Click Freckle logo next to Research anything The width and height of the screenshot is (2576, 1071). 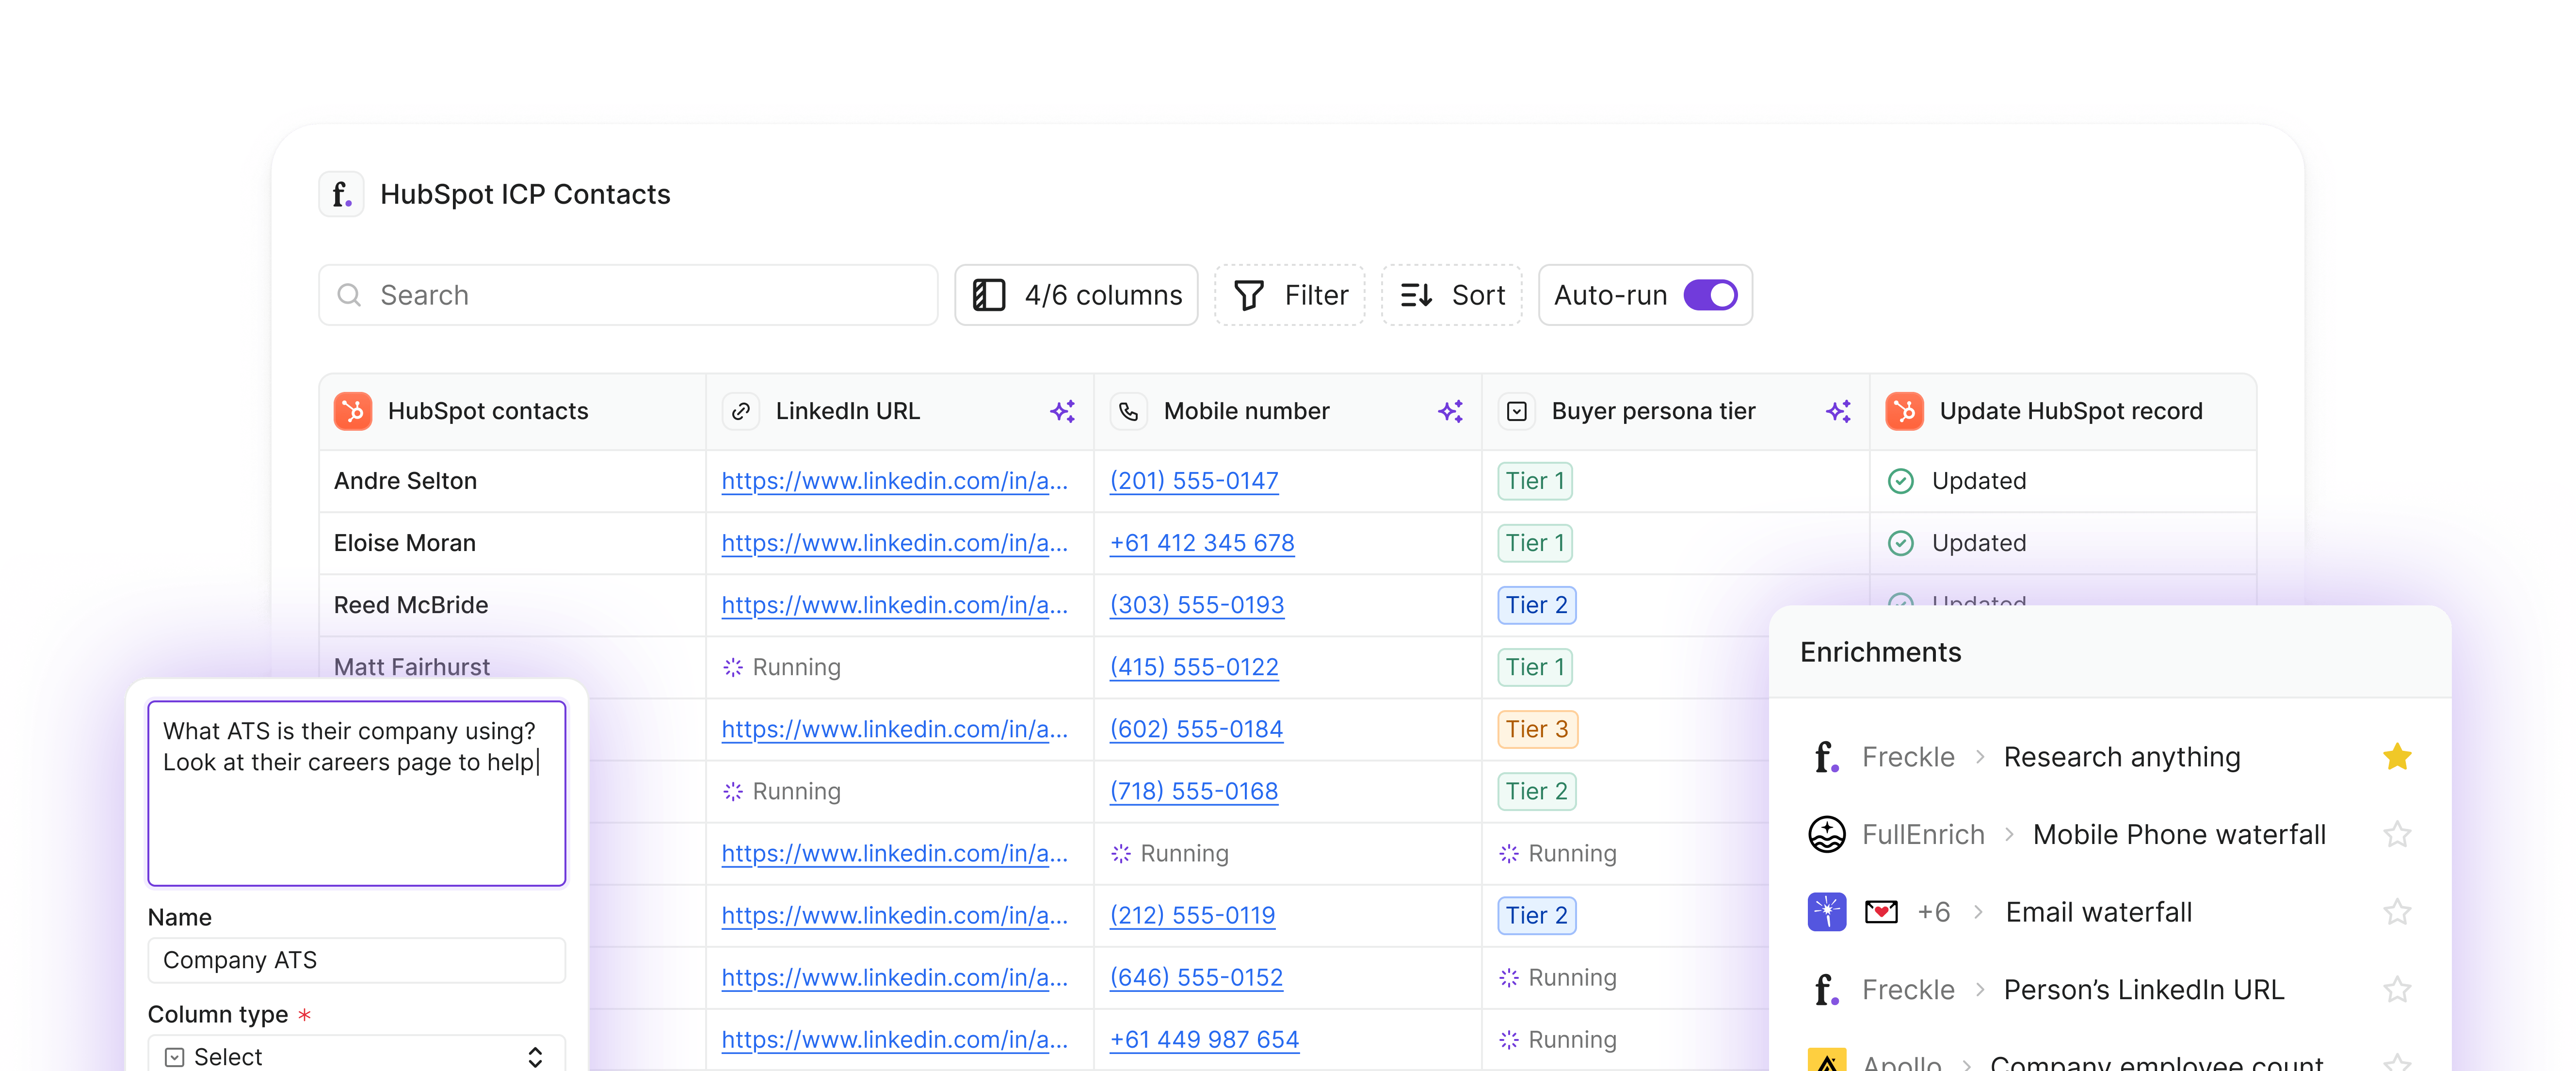[x=1826, y=757]
